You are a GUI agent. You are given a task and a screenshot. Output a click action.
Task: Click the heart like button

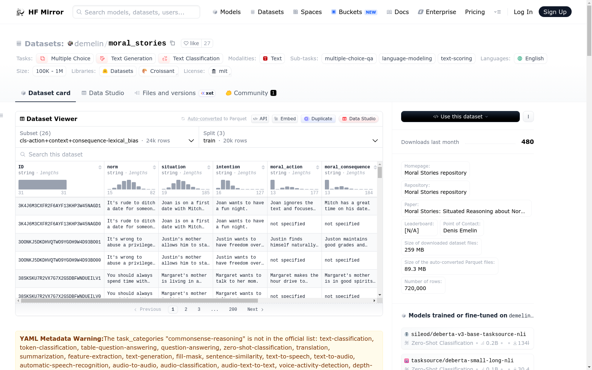click(x=191, y=43)
